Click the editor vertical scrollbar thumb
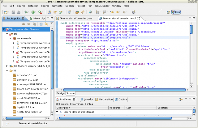 pos(191,29)
